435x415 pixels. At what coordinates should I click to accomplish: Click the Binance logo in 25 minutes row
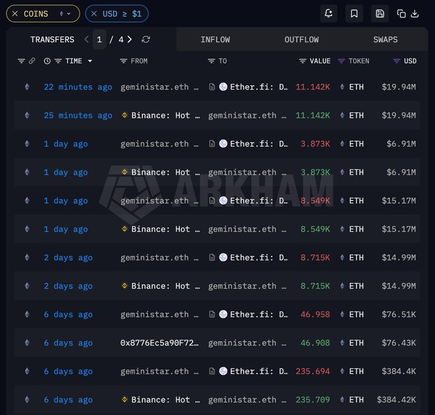pyautogui.click(x=125, y=115)
